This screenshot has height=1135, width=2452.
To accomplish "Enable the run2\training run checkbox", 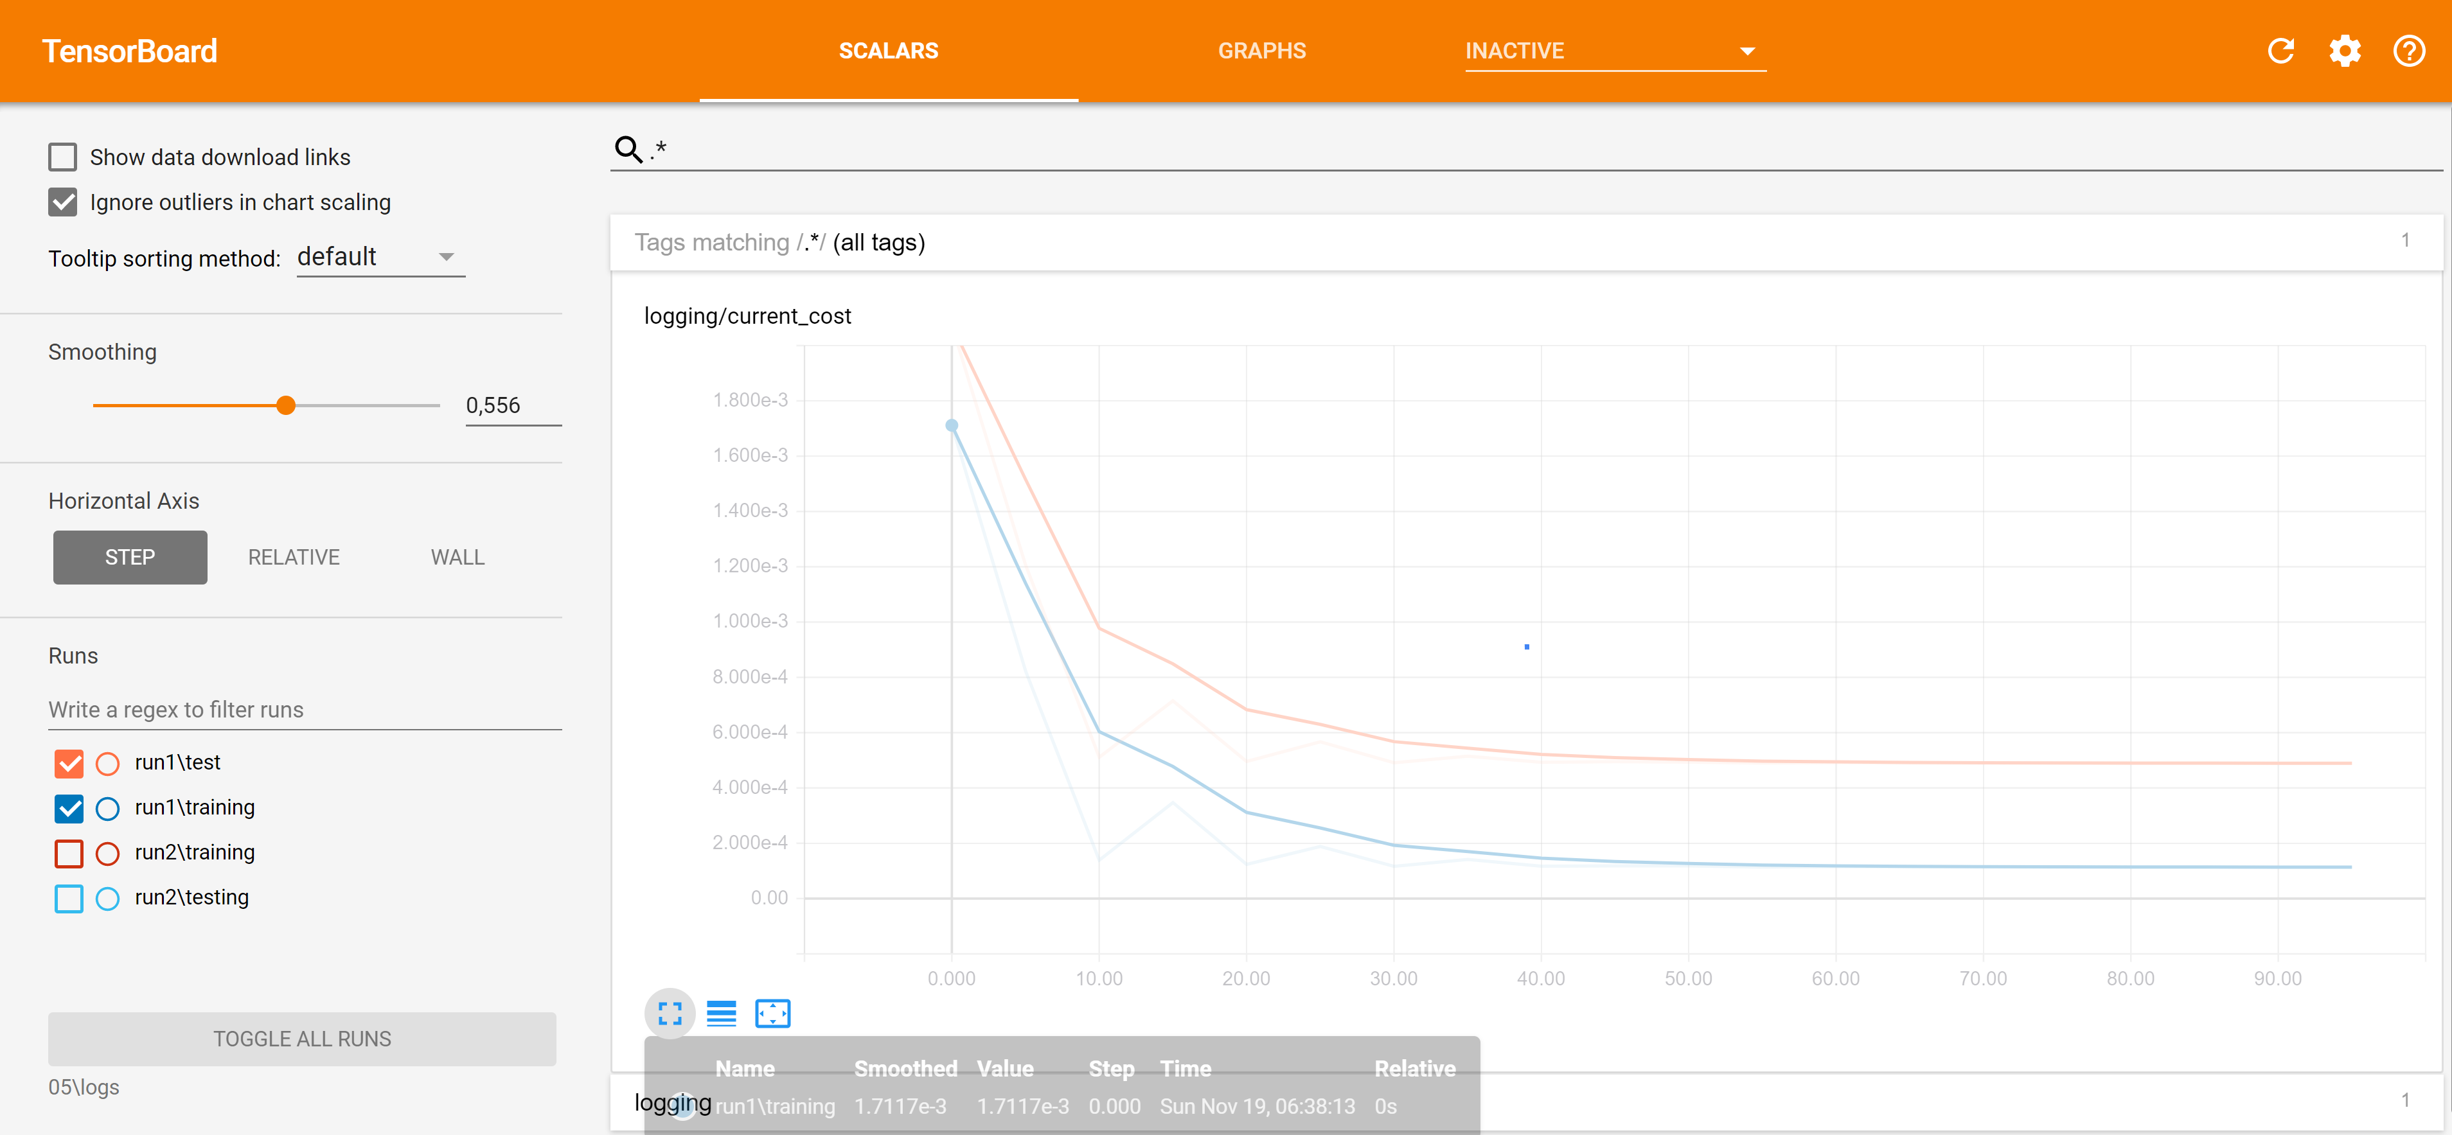I will pyautogui.click(x=69, y=854).
